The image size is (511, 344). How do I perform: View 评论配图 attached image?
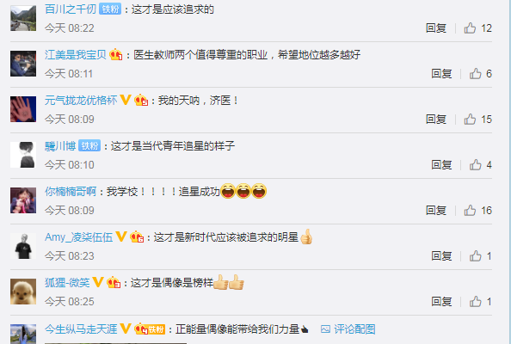tap(348, 329)
